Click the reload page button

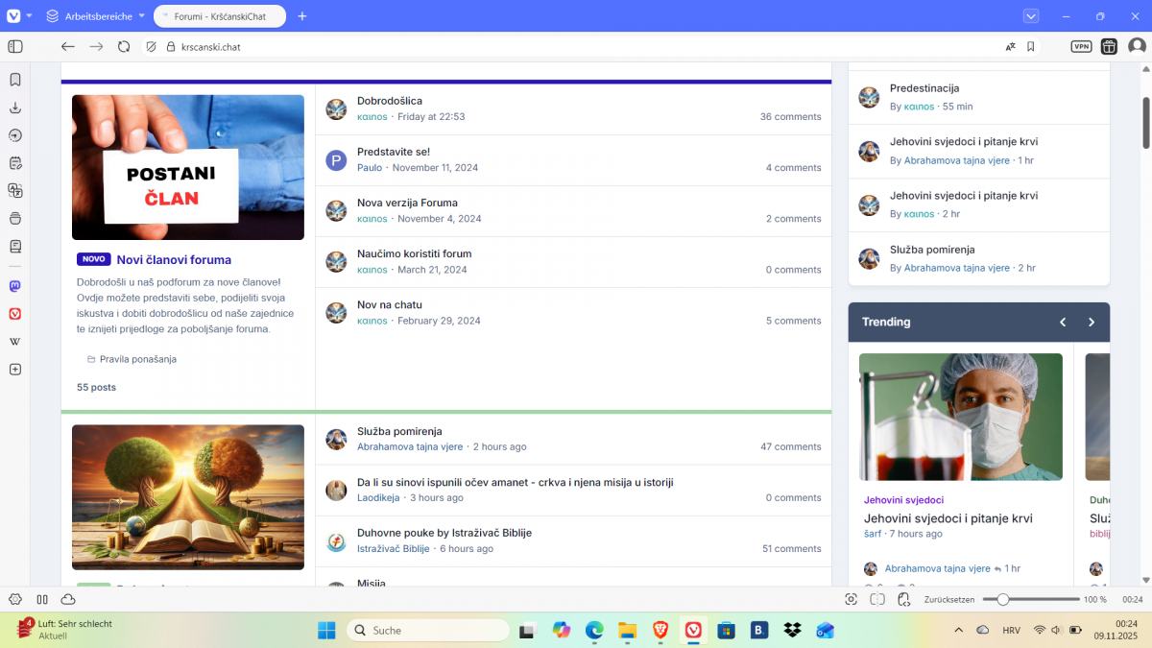[x=124, y=46]
